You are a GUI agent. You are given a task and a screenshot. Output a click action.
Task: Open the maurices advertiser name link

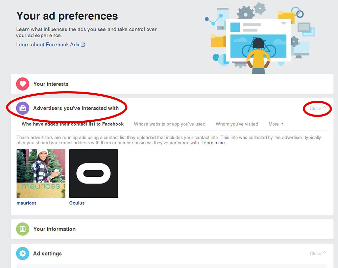click(26, 203)
